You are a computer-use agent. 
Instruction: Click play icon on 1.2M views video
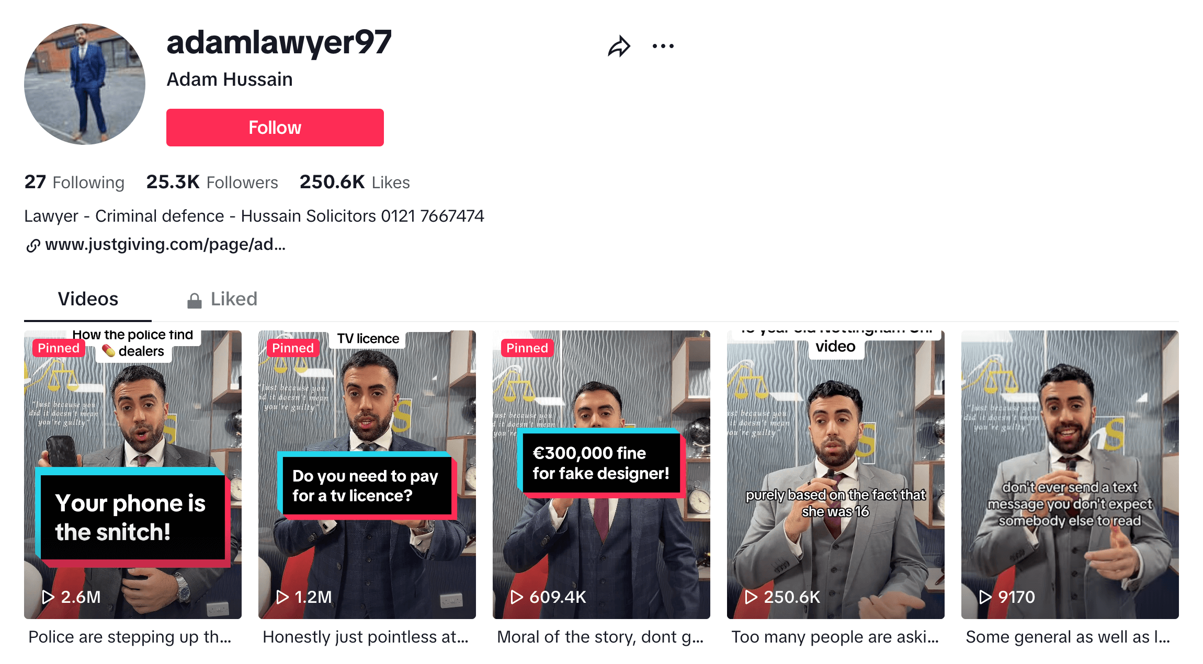[282, 597]
